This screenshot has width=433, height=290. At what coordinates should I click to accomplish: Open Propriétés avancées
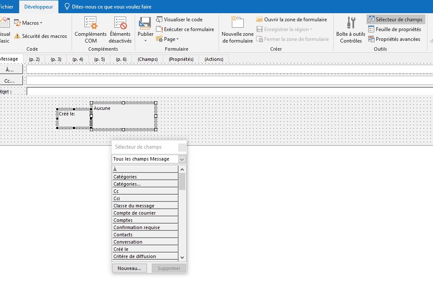394,39
